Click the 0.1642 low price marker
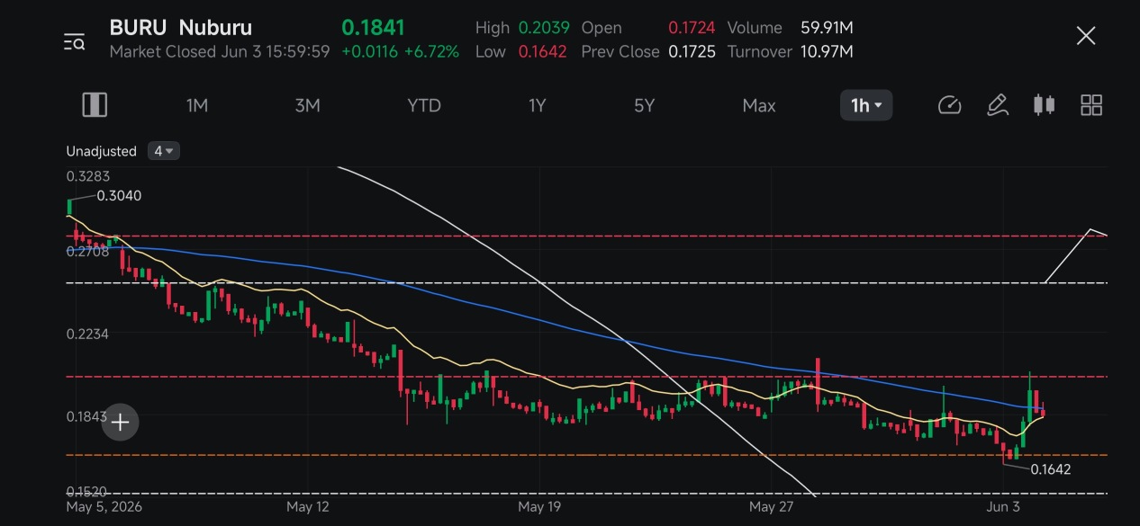1140x526 pixels. 1051,468
